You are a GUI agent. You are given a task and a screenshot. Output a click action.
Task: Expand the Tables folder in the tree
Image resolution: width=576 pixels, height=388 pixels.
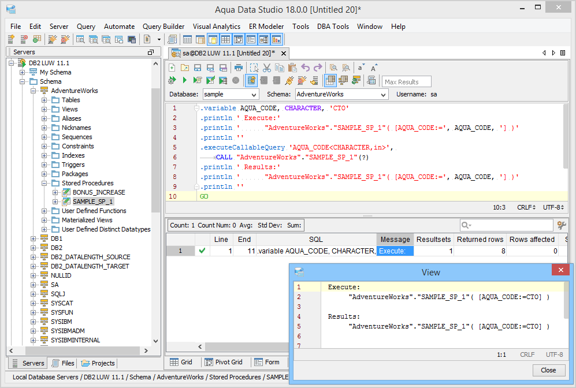click(x=44, y=100)
